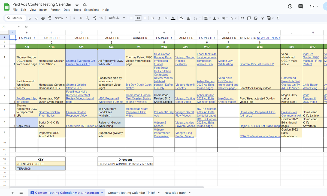Switch to New Idea Bank sheet
Screen dimensions: 327x196
(175, 193)
